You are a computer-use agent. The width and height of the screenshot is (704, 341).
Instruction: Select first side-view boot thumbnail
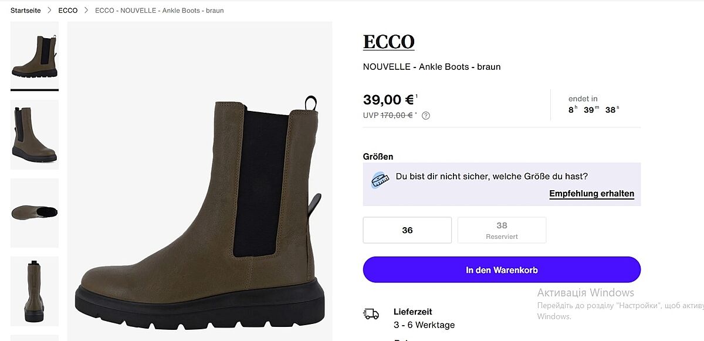click(x=35, y=56)
